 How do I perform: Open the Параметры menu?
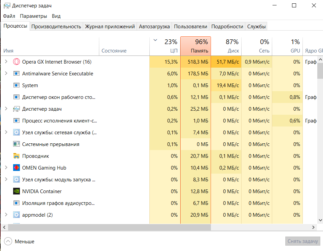(x=33, y=16)
